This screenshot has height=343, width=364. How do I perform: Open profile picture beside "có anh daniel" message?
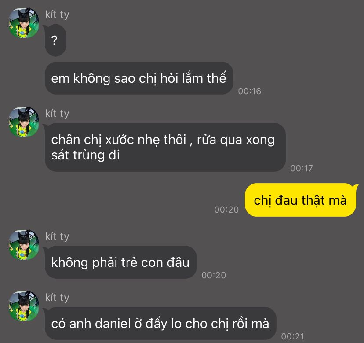click(x=24, y=306)
